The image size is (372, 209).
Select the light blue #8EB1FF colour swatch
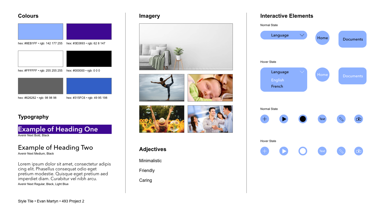click(41, 32)
